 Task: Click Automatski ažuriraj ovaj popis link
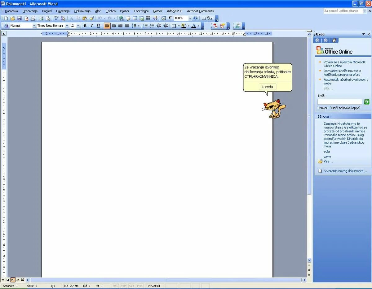click(346, 81)
